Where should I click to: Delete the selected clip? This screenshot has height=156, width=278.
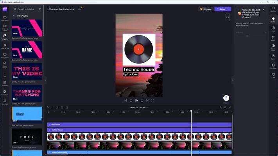point(62,107)
